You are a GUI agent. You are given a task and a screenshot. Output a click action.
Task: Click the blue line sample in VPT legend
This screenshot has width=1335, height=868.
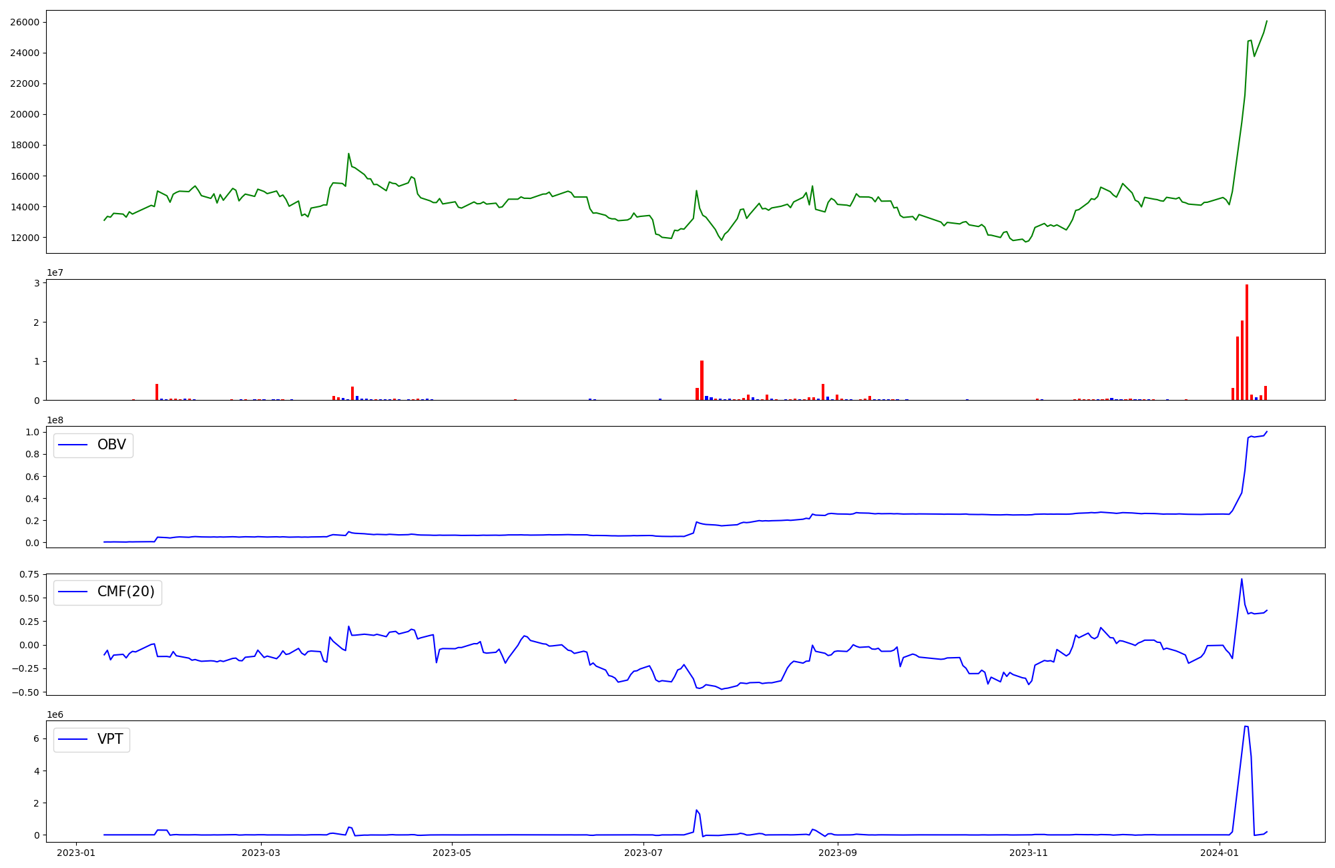[73, 739]
